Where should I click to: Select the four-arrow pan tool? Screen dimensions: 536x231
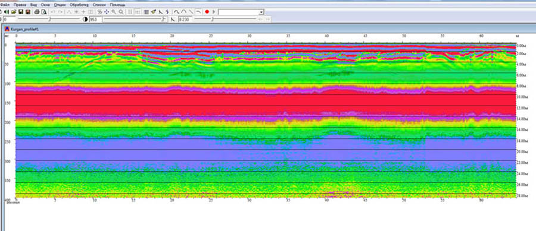click(107, 12)
